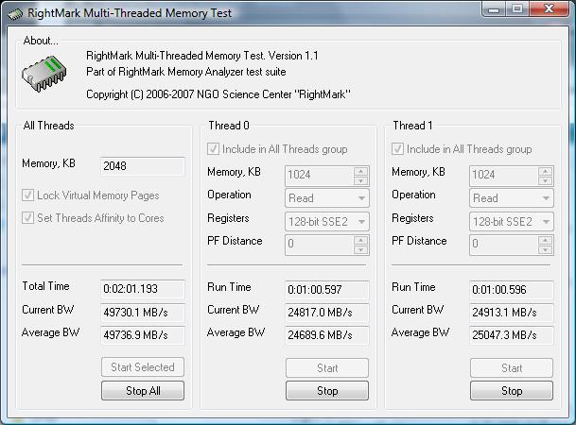
Task: Click Thread 0 Average BW 24689.6 MB/s
Action: pyautogui.click(x=327, y=335)
